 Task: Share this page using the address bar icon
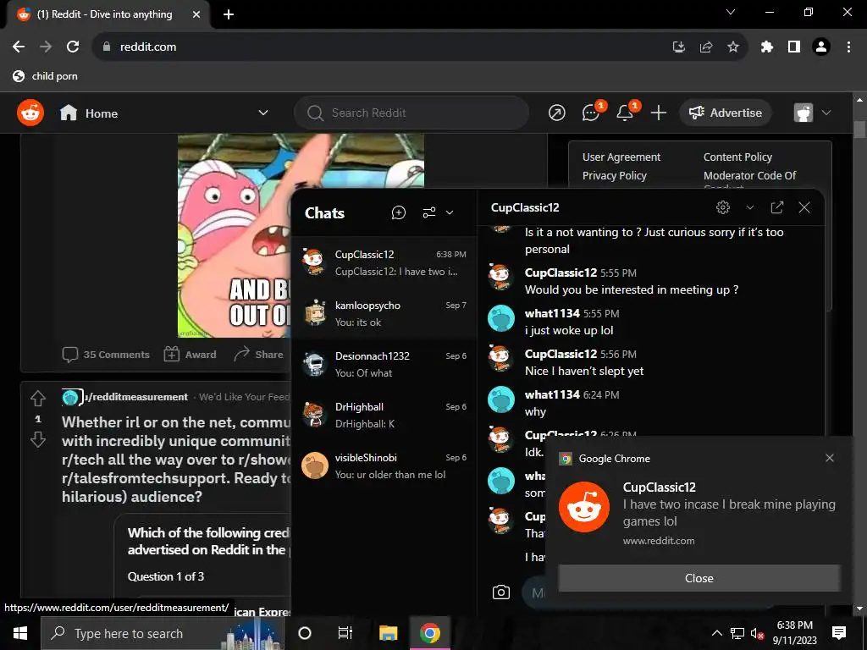(x=706, y=47)
